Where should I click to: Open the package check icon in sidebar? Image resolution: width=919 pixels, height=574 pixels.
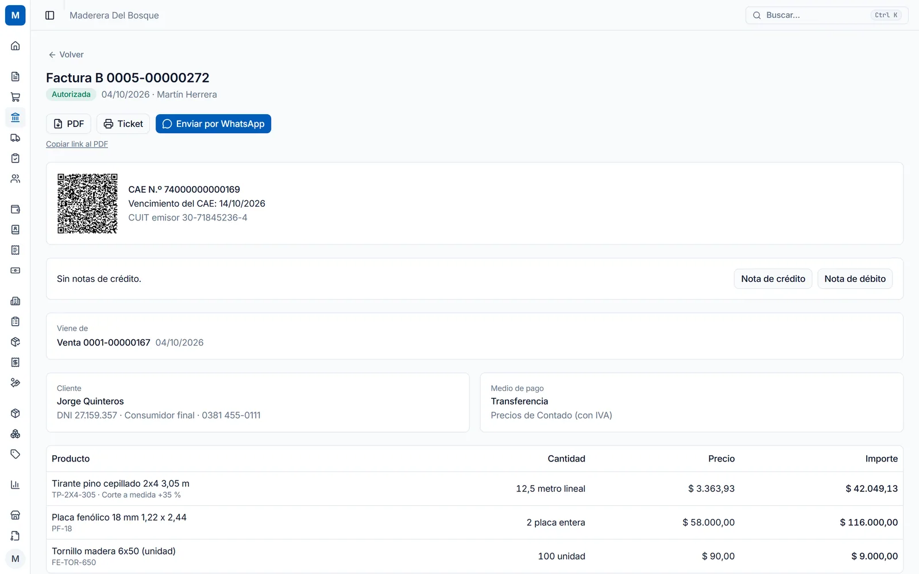pyautogui.click(x=16, y=342)
